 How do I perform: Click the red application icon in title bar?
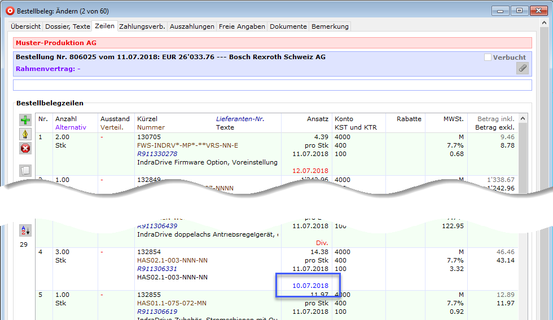10,11
